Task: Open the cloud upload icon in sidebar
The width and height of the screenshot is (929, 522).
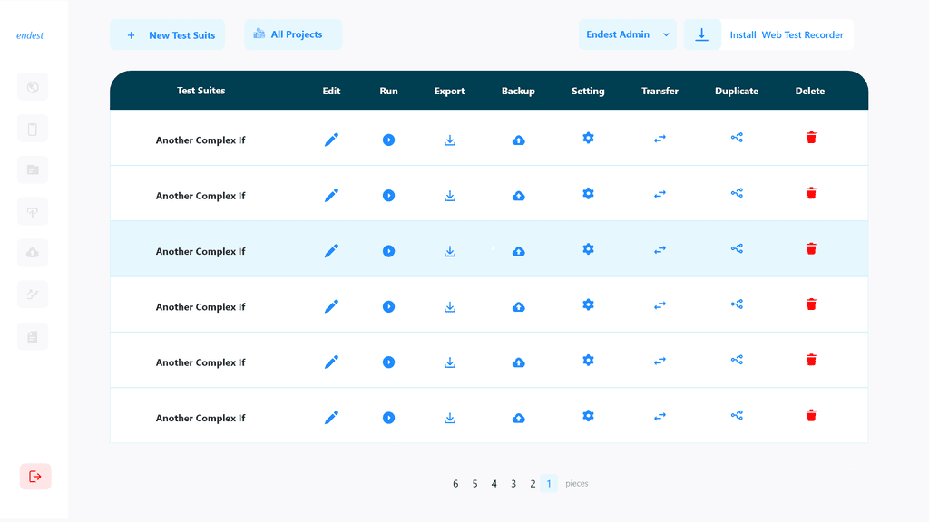Action: click(x=33, y=254)
